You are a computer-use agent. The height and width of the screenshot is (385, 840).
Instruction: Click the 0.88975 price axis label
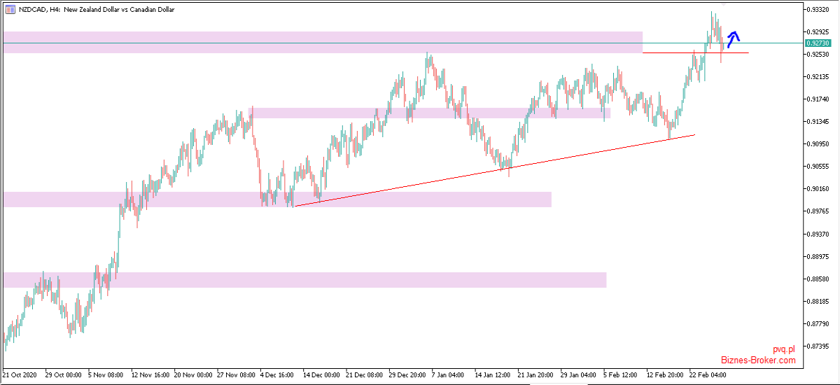pyautogui.click(x=818, y=256)
